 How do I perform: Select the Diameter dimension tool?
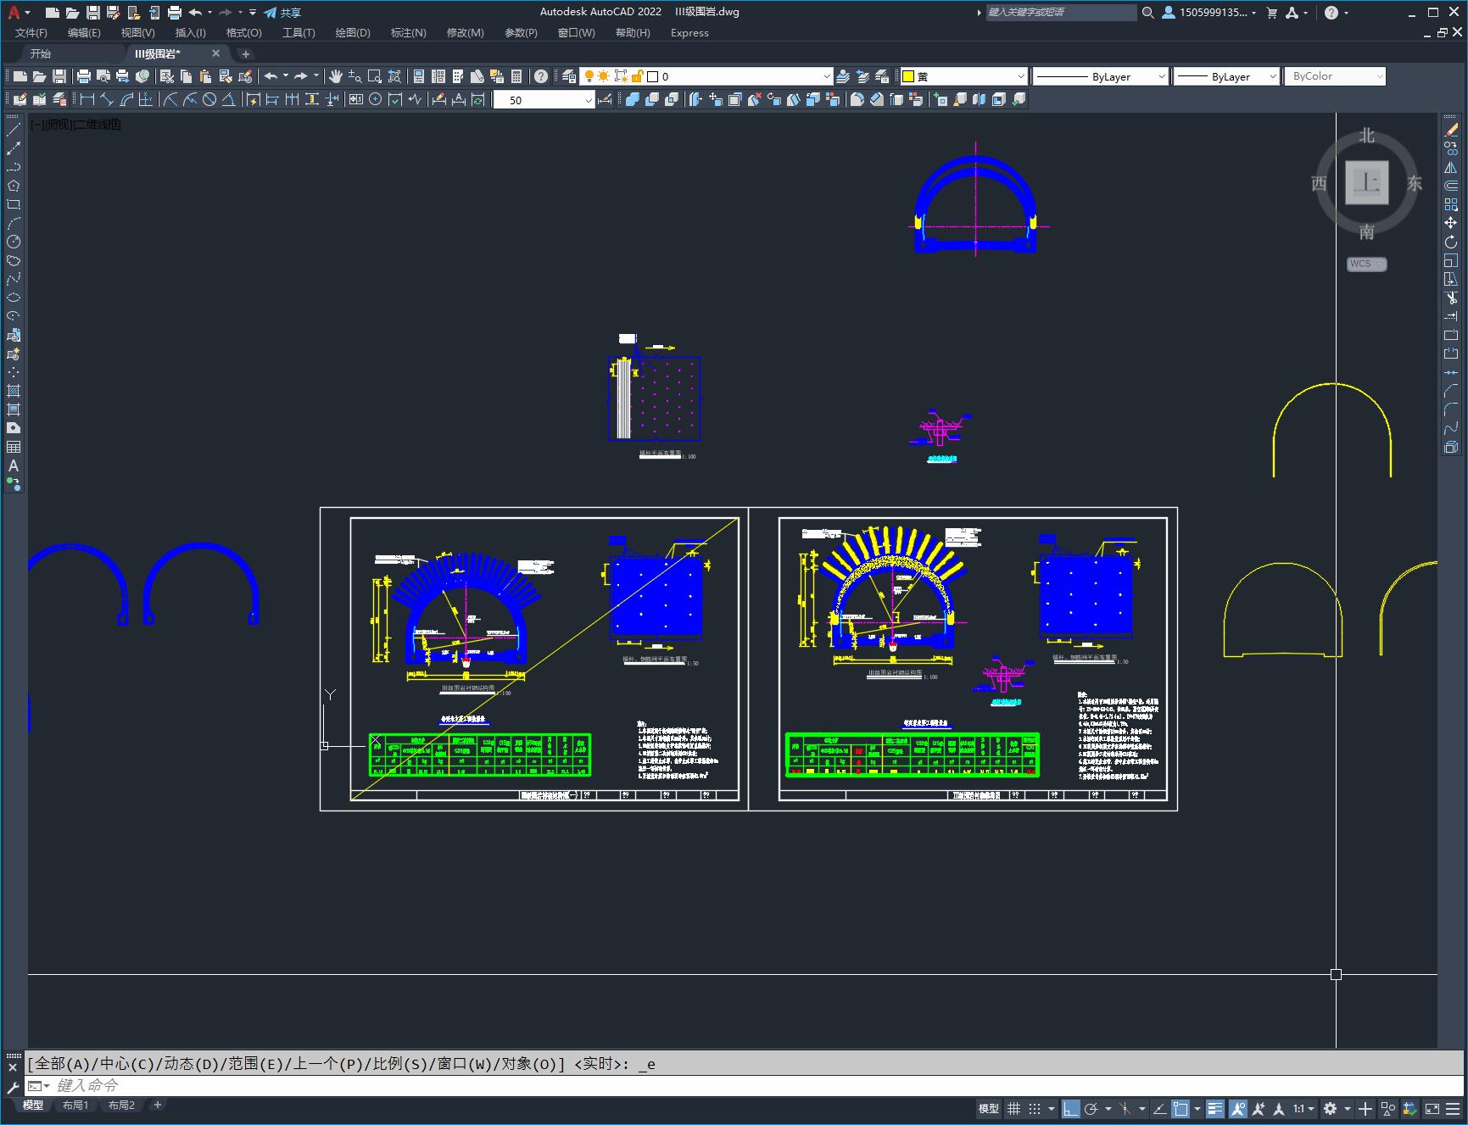pos(209,99)
